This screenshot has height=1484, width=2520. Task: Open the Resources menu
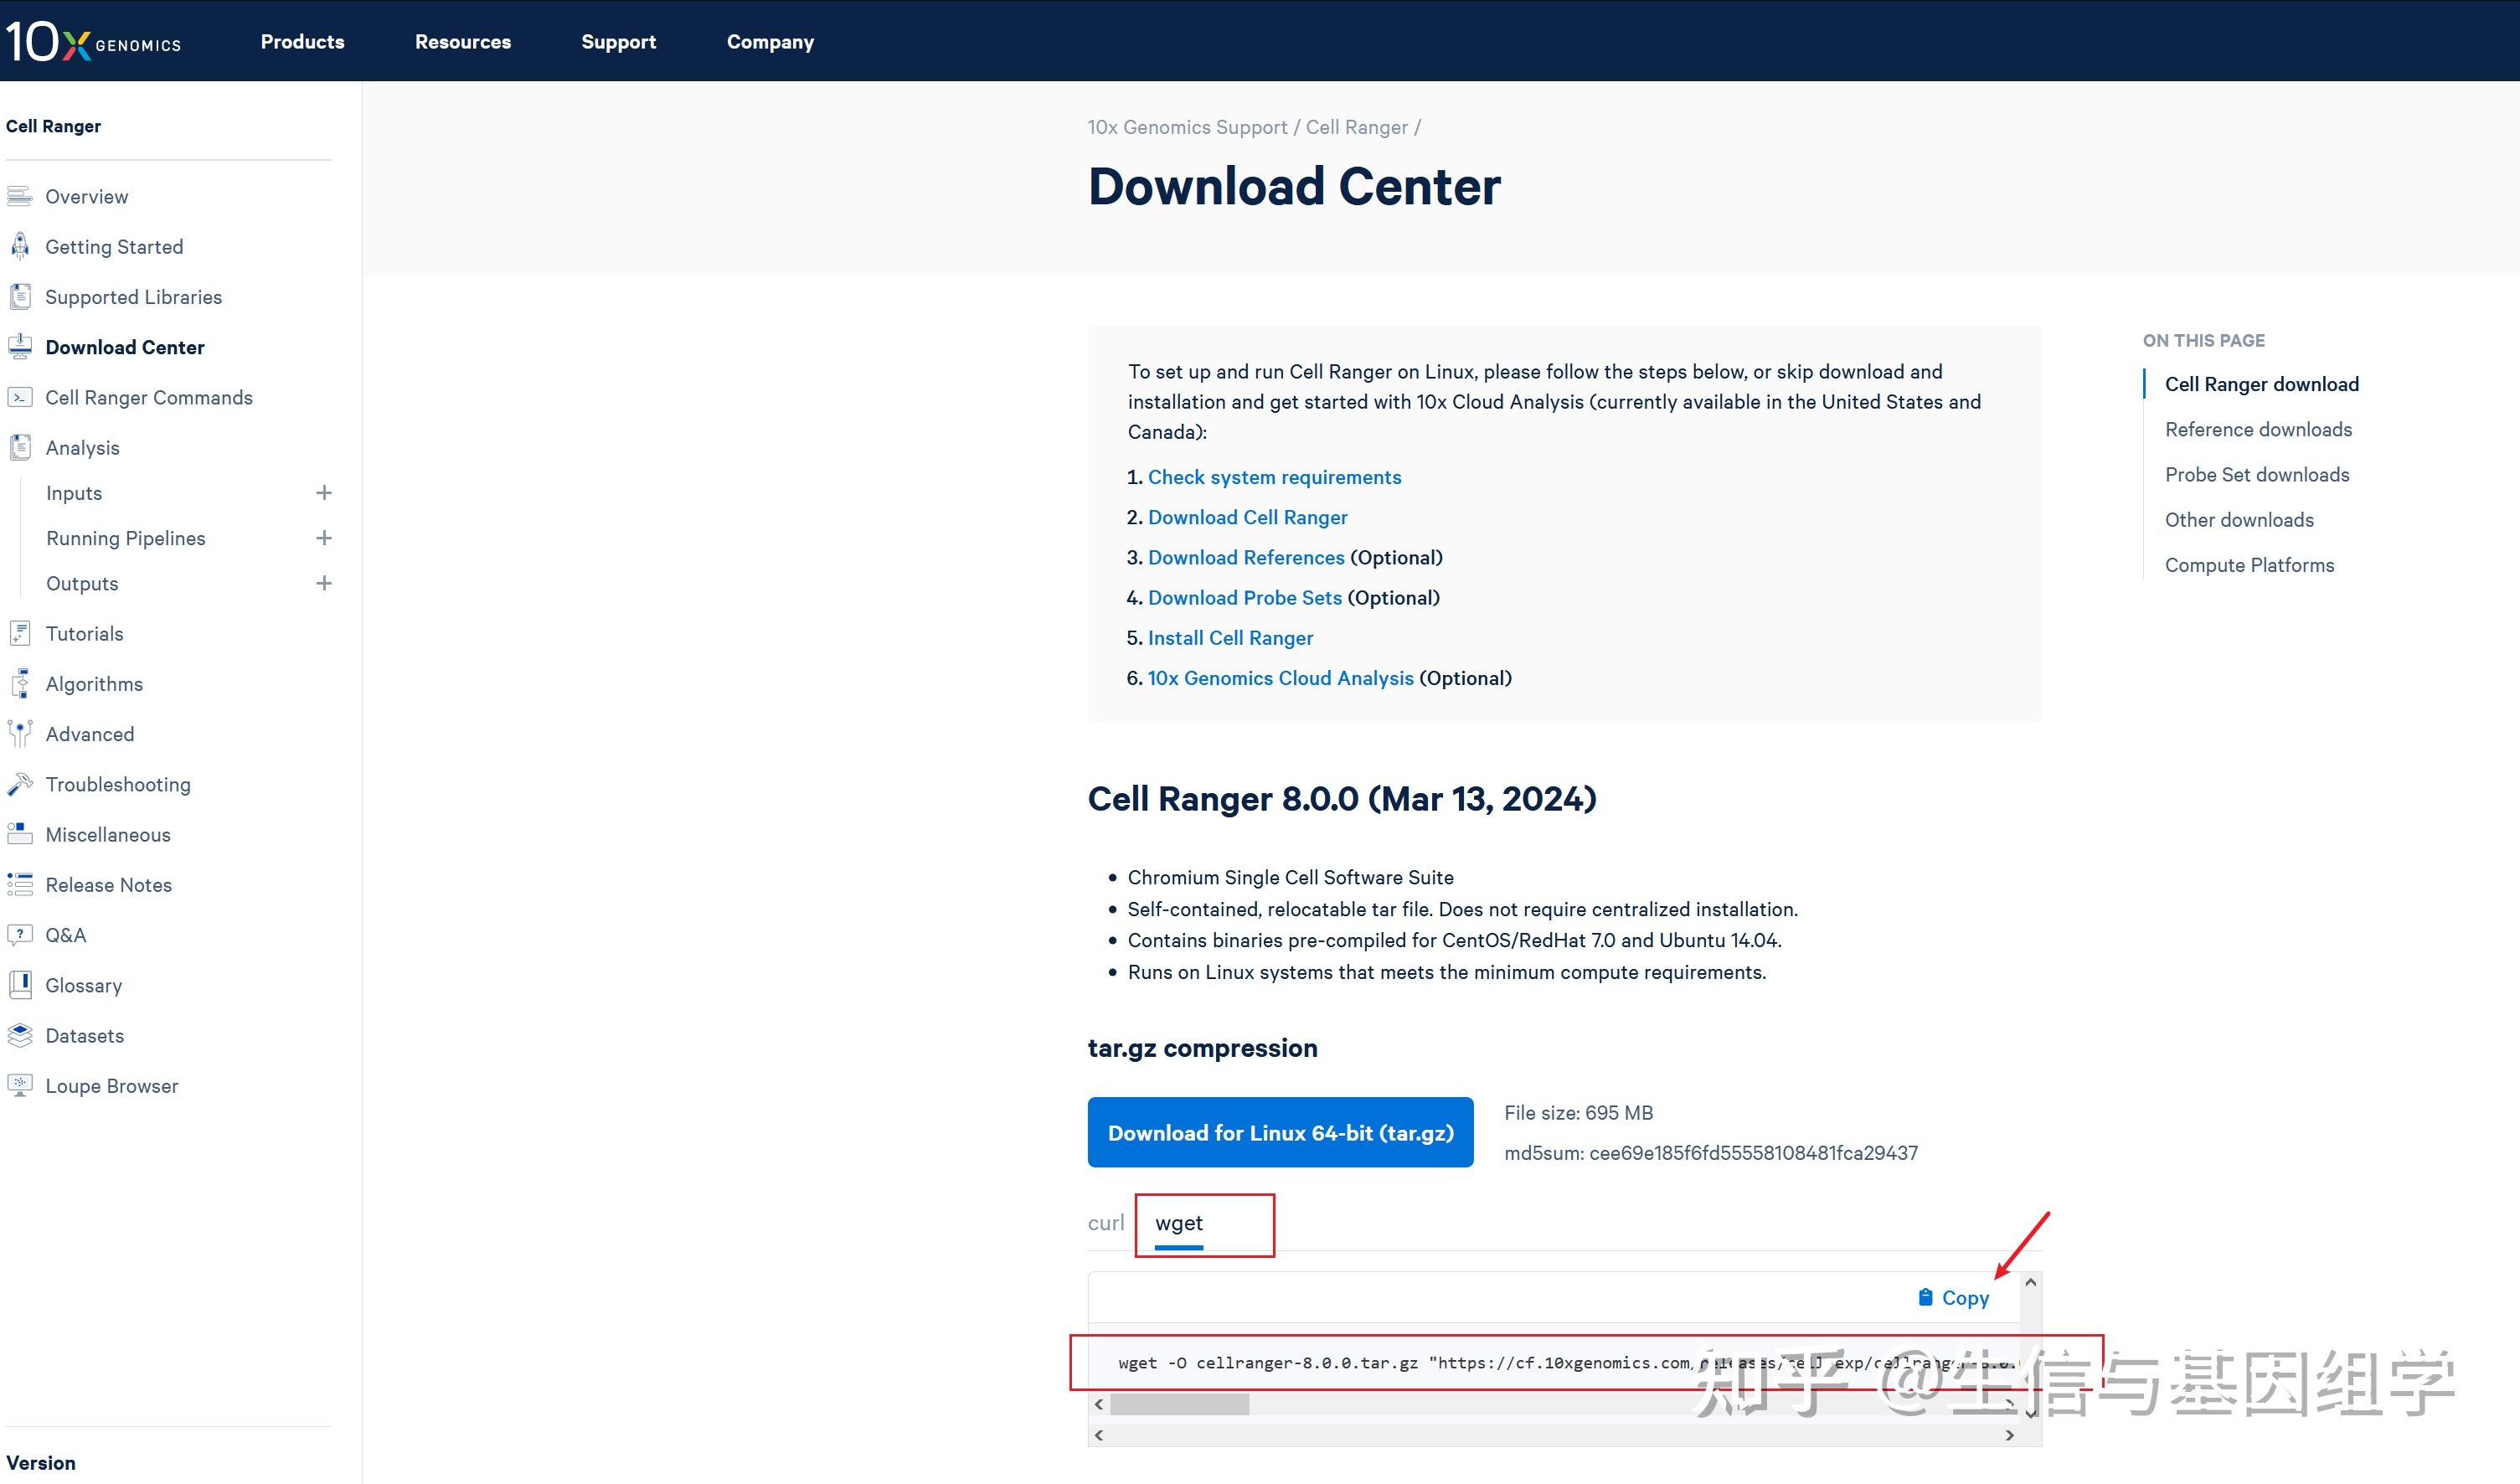point(462,41)
